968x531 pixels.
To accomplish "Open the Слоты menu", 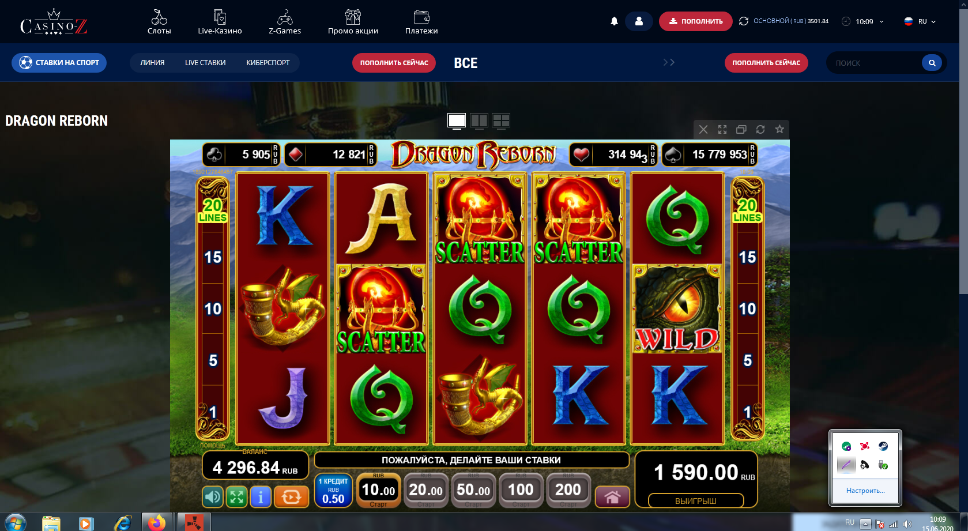I will coord(159,22).
